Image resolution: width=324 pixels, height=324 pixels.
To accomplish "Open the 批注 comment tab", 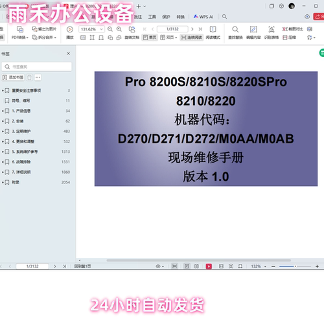I will tap(138, 17).
